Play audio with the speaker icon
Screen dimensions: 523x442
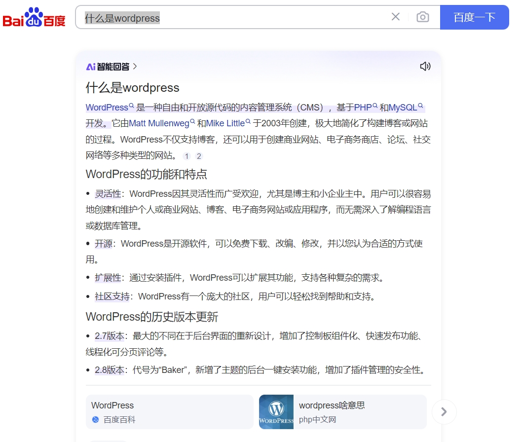425,67
